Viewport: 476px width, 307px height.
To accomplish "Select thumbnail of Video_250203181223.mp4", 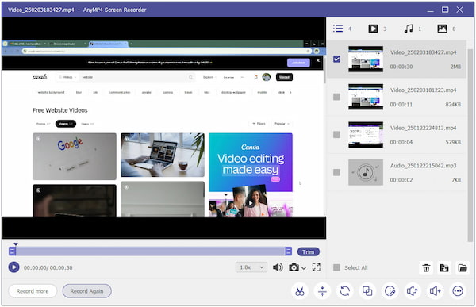I will 366,97.
